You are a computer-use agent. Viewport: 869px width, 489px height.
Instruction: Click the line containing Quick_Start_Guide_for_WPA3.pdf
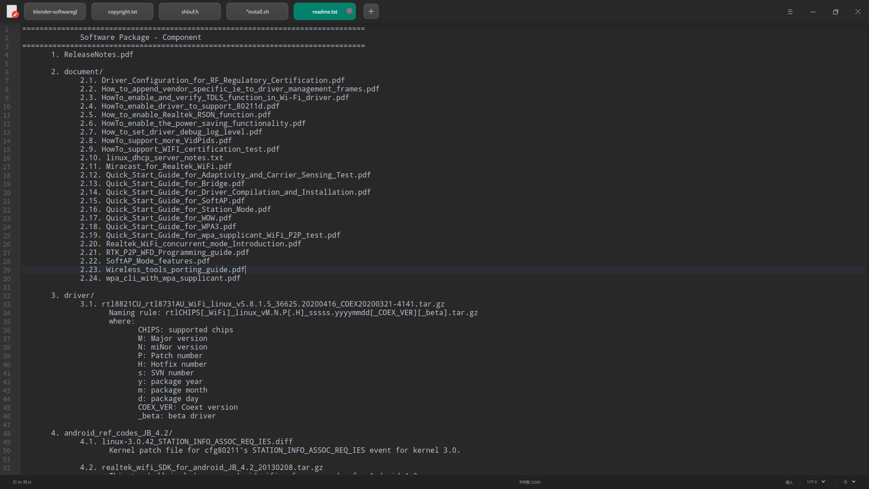pyautogui.click(x=171, y=227)
